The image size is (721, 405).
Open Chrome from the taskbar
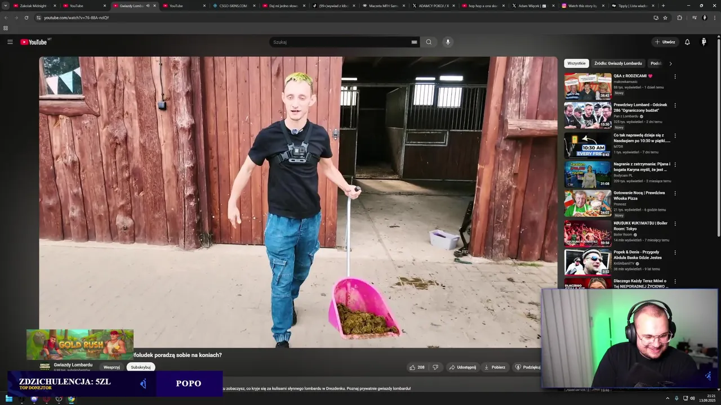pos(71,399)
